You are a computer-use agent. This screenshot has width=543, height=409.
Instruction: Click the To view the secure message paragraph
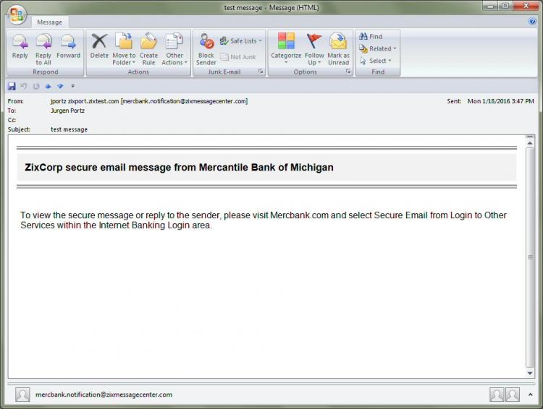[x=264, y=220]
